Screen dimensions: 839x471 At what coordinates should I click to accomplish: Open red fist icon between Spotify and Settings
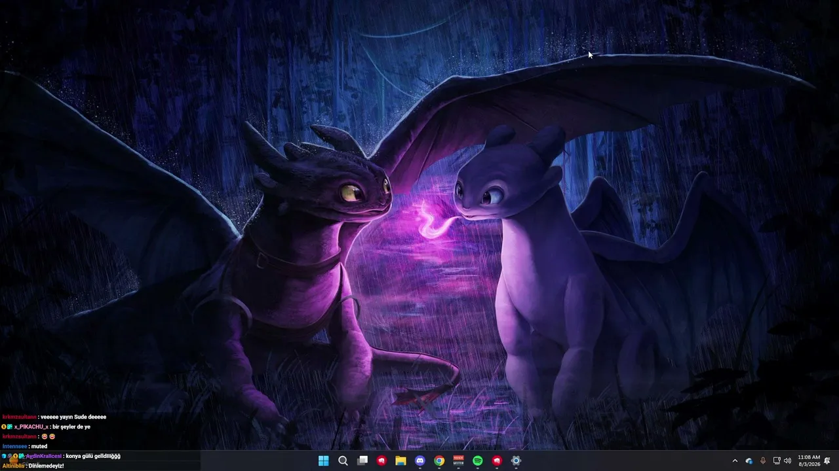(x=497, y=461)
